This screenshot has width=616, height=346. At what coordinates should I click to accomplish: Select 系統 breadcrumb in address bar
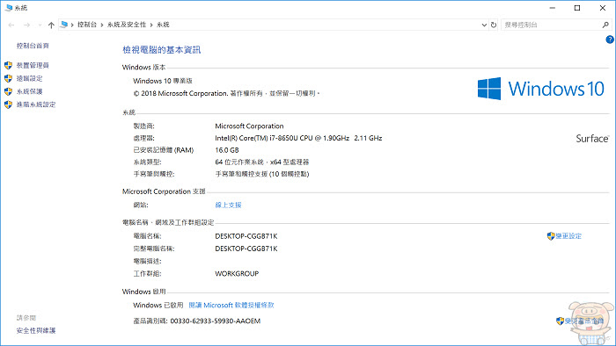point(163,25)
